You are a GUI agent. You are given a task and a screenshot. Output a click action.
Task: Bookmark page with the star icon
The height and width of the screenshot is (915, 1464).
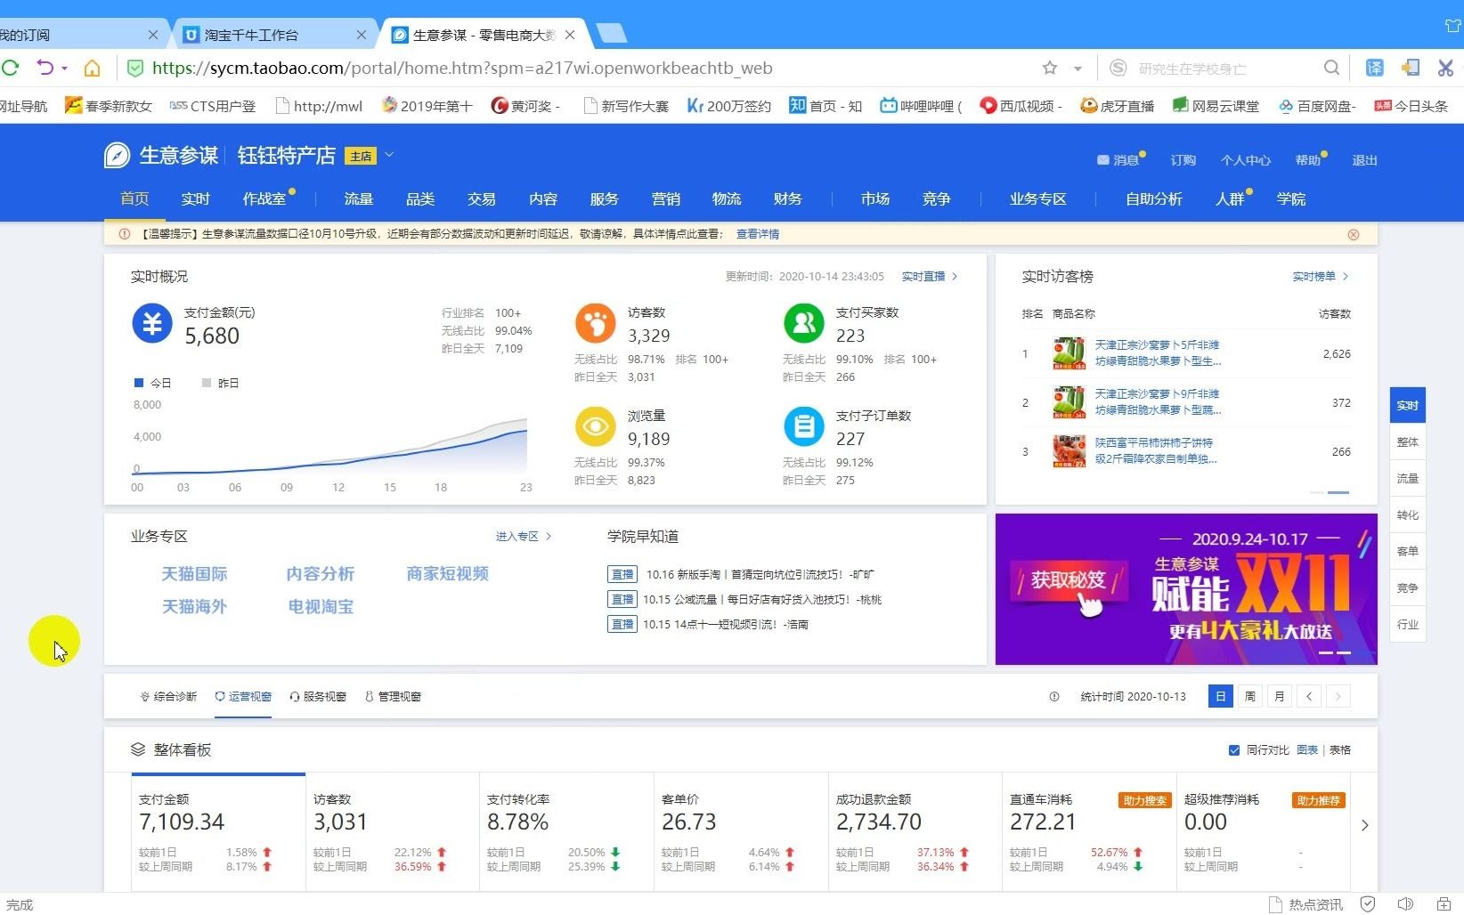[x=1050, y=68]
